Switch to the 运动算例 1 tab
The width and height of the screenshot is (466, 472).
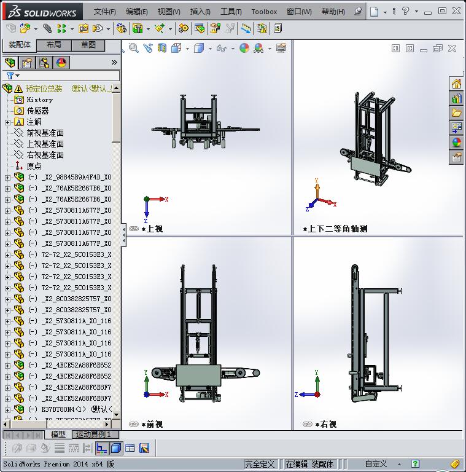(96, 435)
